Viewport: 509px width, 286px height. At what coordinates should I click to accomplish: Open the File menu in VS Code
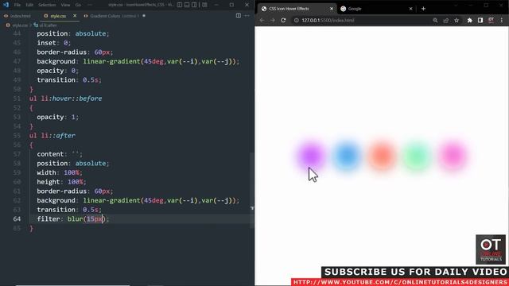coord(17,6)
